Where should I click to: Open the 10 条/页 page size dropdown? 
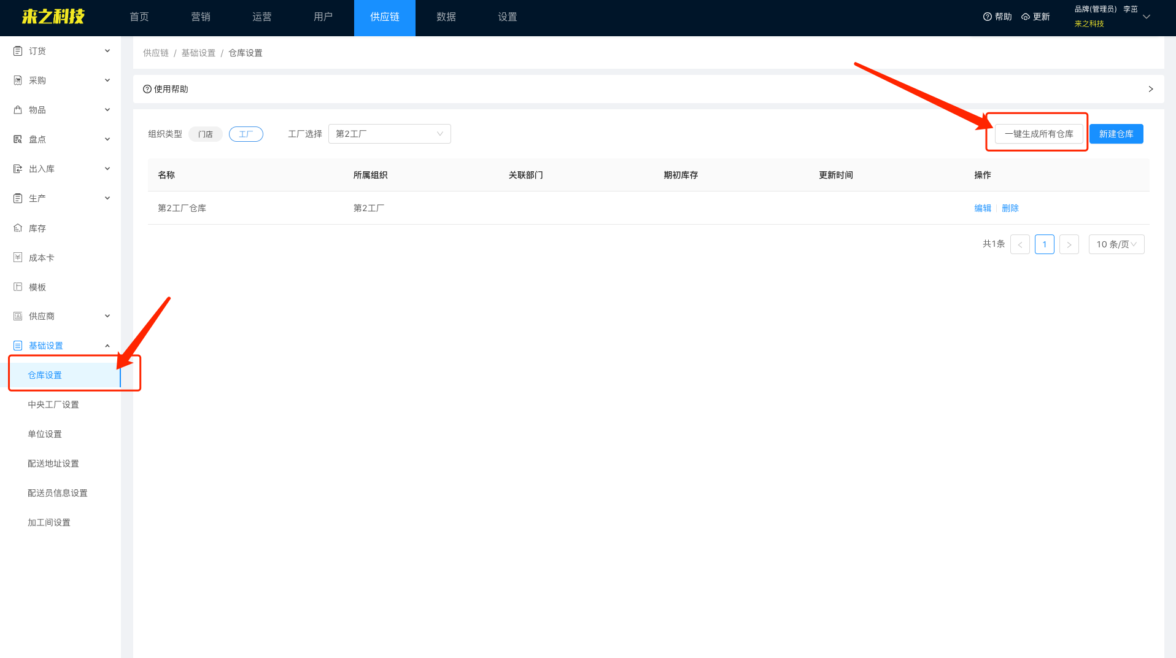point(1116,244)
